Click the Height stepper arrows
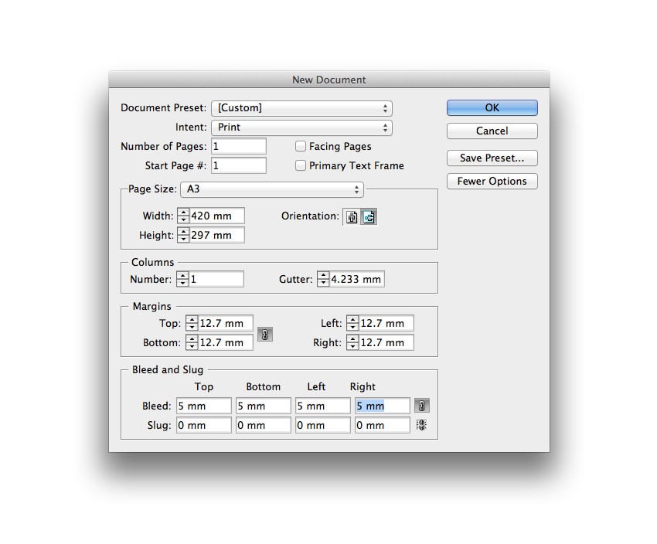 [183, 235]
